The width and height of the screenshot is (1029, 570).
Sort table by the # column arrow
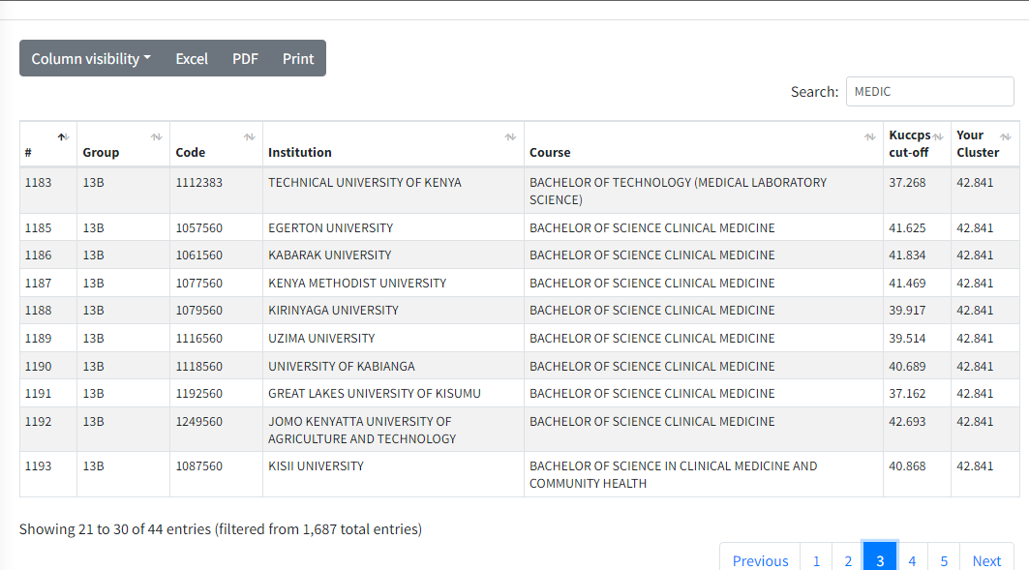[63, 137]
